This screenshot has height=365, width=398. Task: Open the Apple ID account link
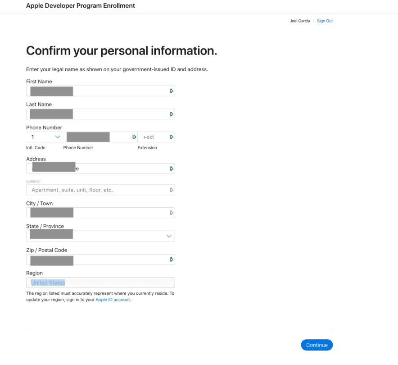tap(113, 300)
